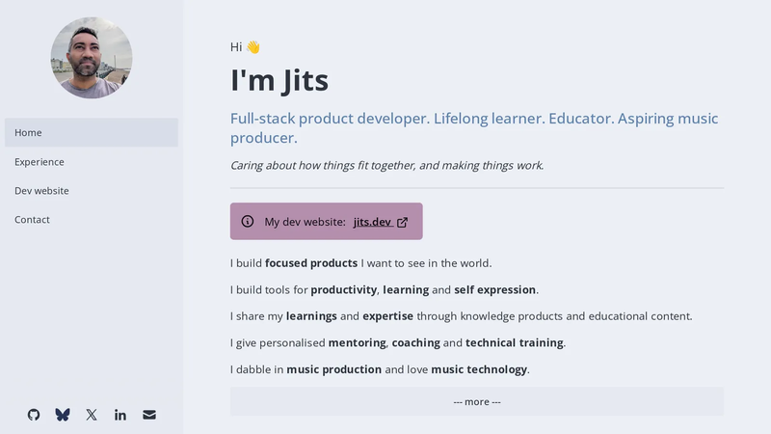Click the round profile photo

point(92,58)
